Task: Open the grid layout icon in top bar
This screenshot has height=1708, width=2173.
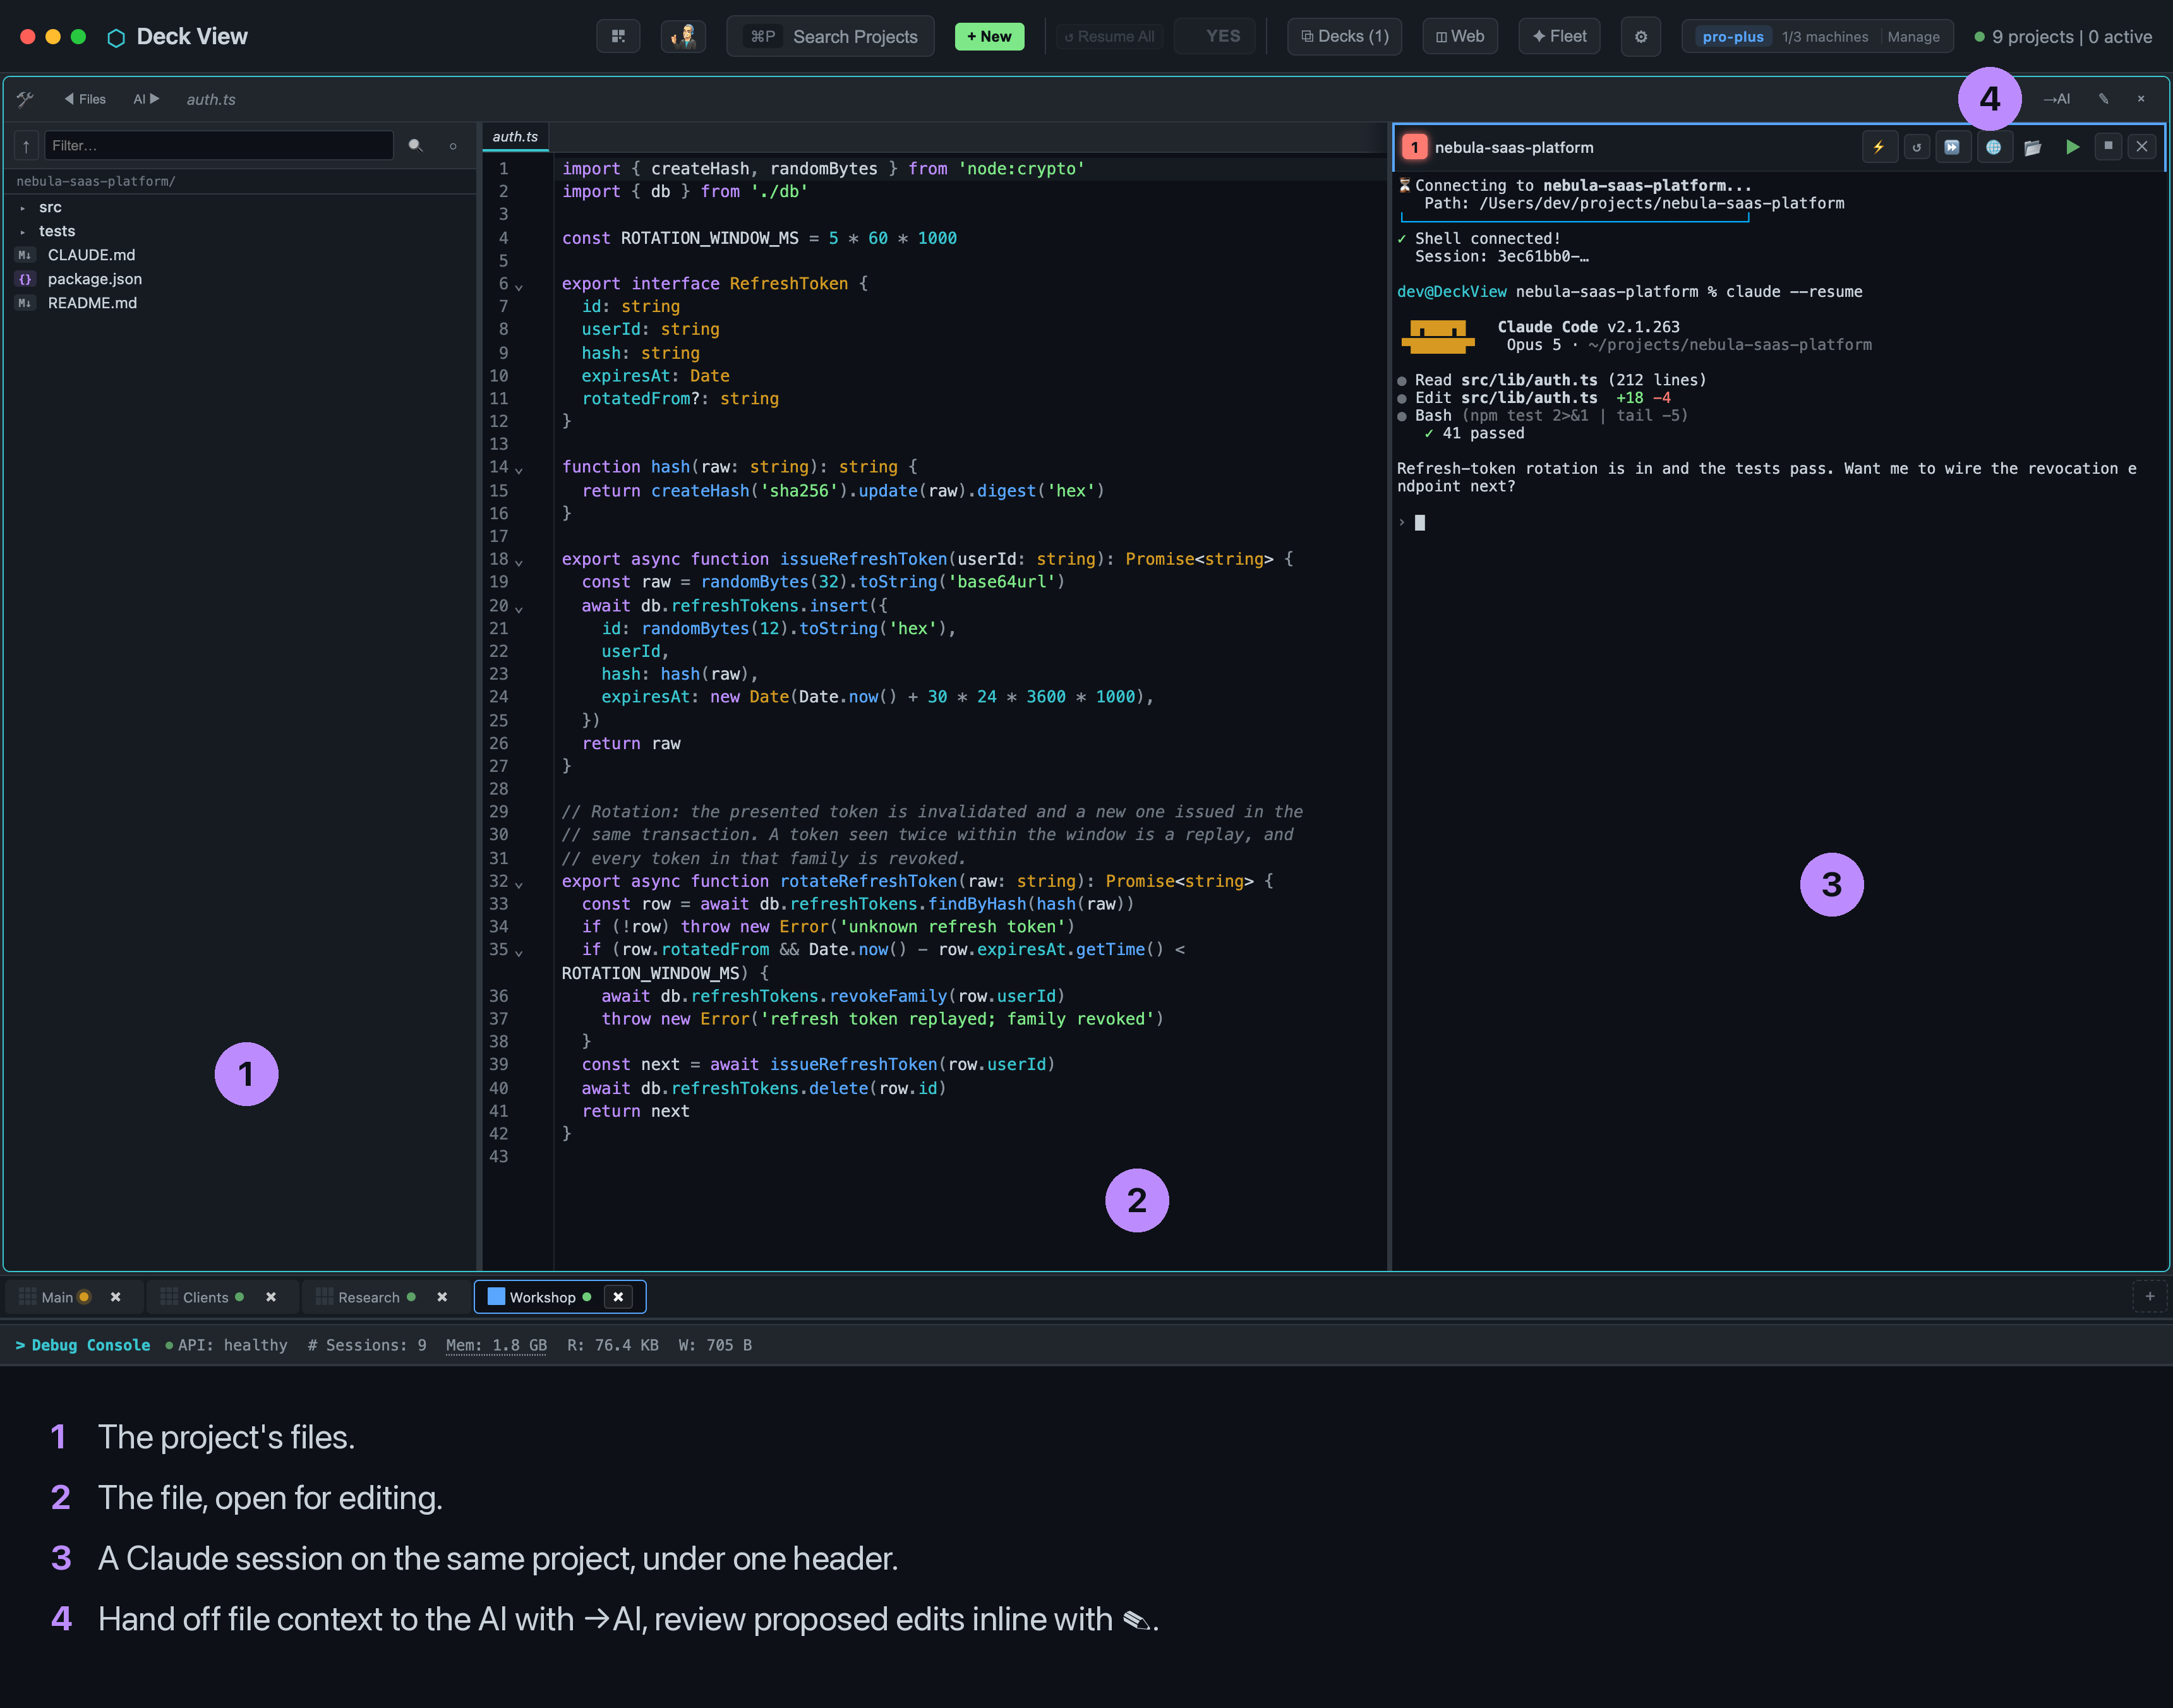Action: [x=618, y=36]
